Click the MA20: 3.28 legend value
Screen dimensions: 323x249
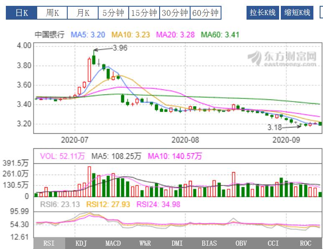pos(175,34)
